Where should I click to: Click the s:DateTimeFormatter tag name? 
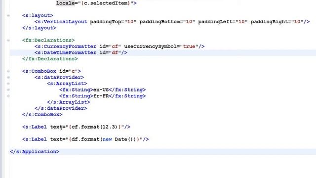click(x=67, y=53)
